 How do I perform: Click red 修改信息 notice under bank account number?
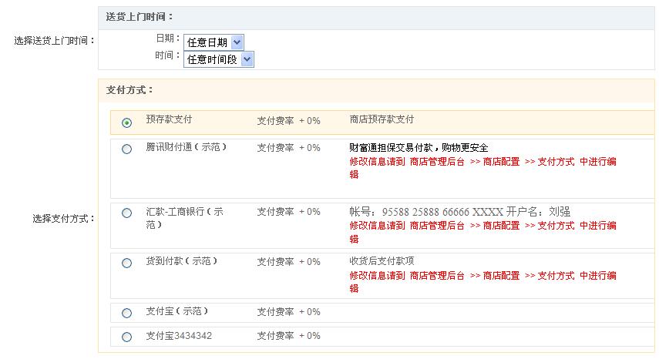[482, 226]
